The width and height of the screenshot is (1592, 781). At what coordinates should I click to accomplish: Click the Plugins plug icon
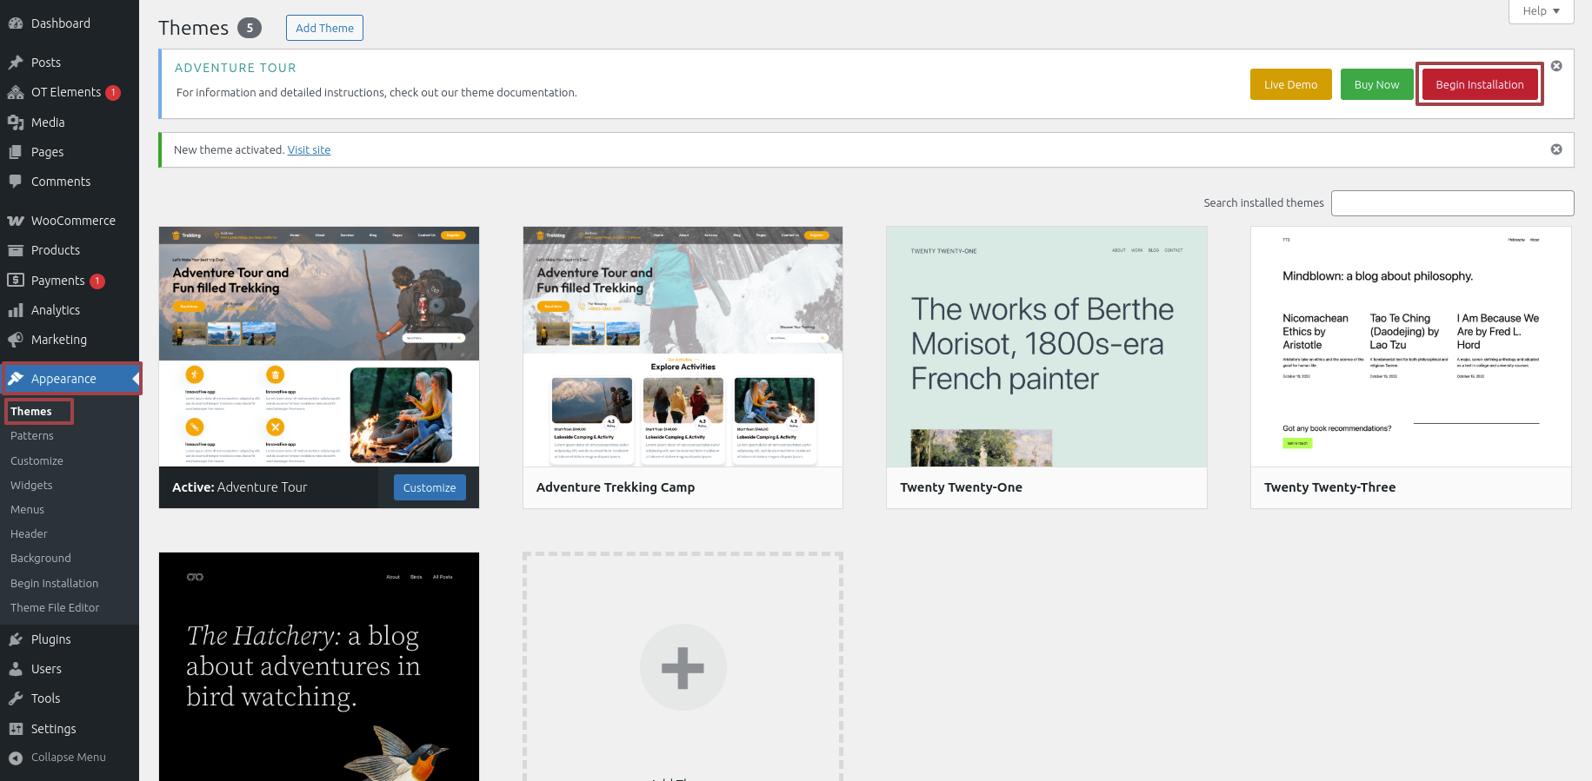16,639
